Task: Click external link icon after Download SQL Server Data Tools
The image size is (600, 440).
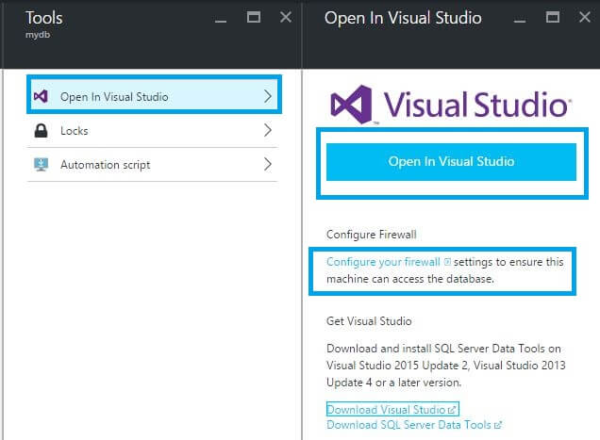Action: click(x=498, y=426)
